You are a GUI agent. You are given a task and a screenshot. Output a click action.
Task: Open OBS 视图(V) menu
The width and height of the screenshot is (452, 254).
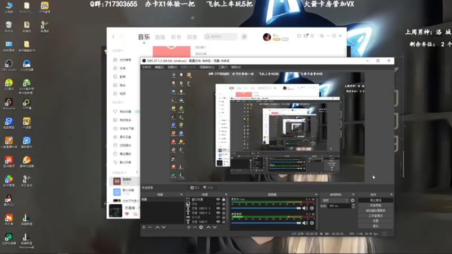[x=172, y=67]
